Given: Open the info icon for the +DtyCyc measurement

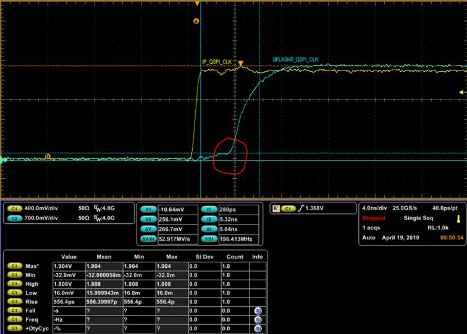Looking at the screenshot, I should coord(258,328).
